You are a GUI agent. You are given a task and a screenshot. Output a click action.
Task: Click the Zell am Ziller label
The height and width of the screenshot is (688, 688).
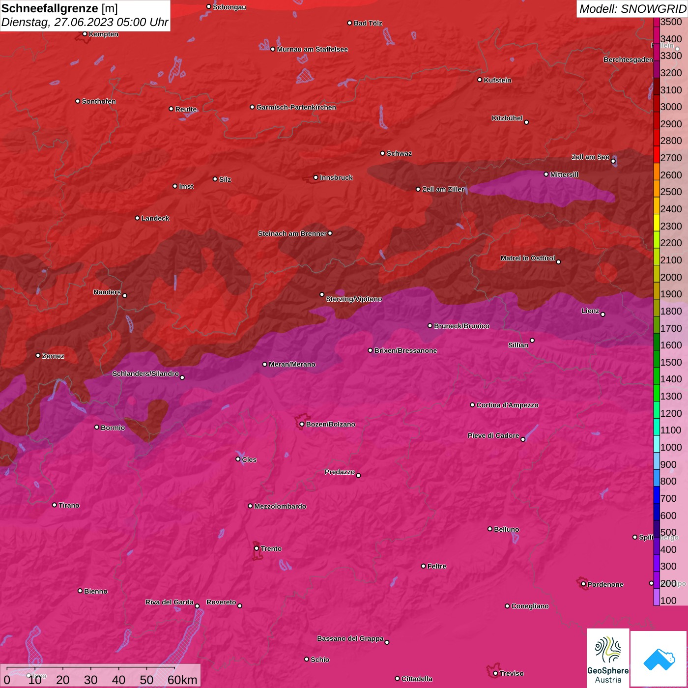443,189
